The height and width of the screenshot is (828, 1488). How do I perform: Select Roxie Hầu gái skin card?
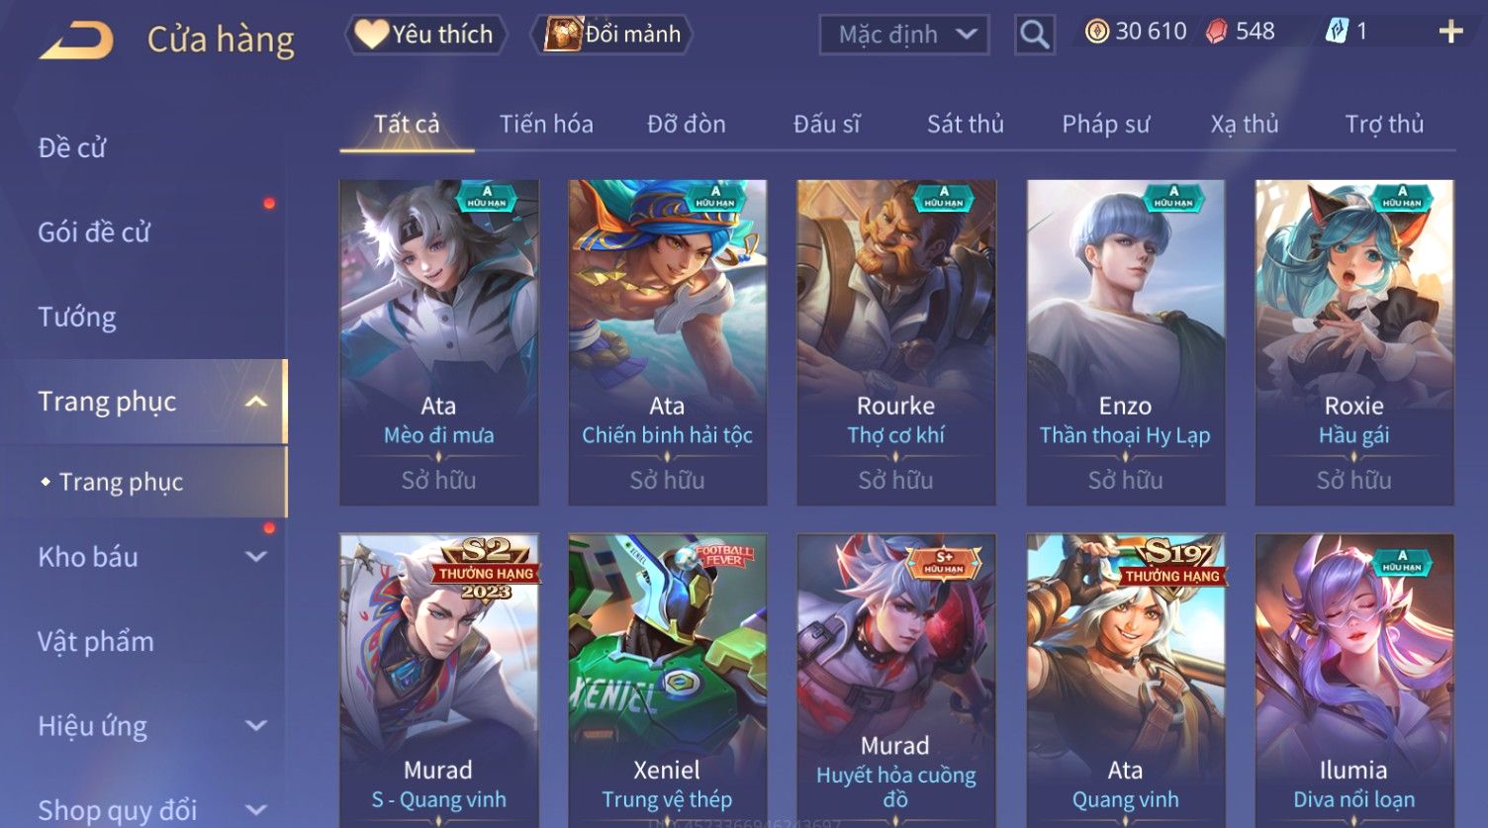(x=1354, y=342)
